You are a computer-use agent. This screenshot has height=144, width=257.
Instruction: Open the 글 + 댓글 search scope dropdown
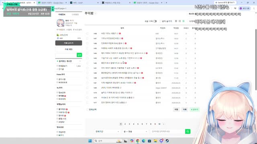(135, 132)
